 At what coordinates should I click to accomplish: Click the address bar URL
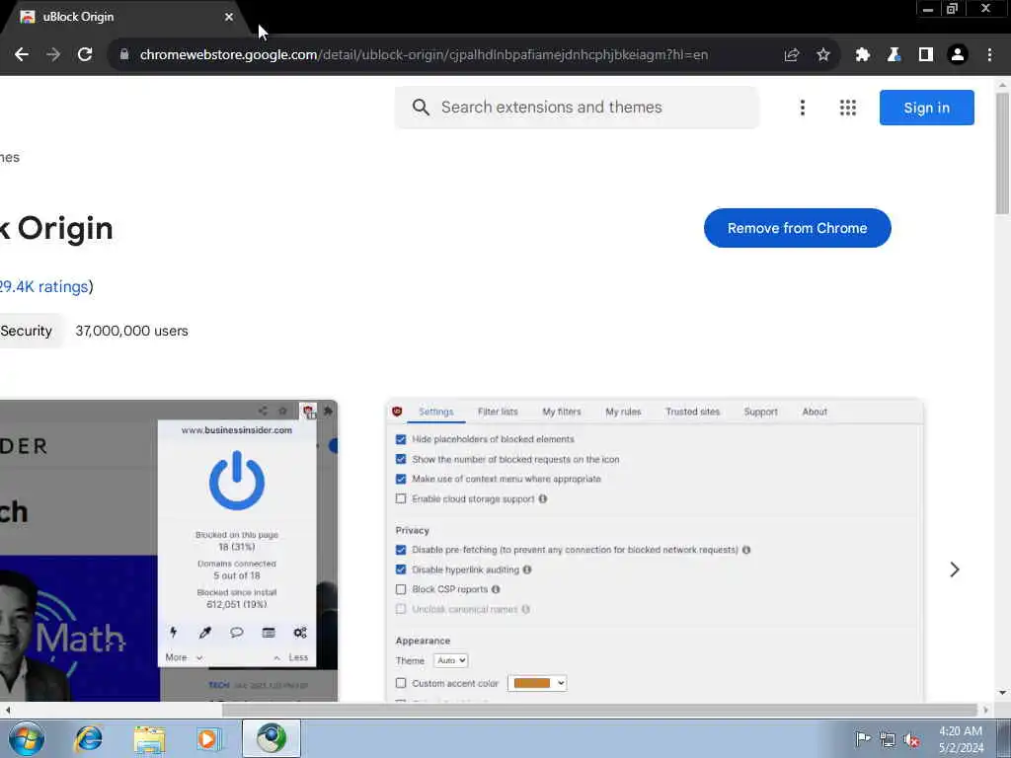coord(424,55)
